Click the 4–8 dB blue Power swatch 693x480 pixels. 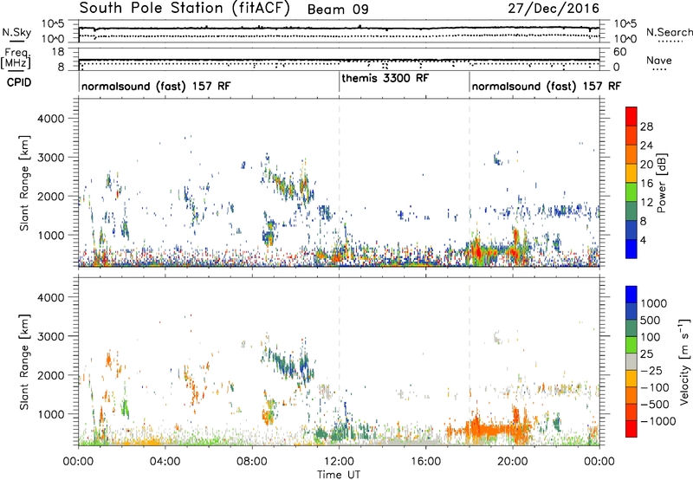click(631, 230)
